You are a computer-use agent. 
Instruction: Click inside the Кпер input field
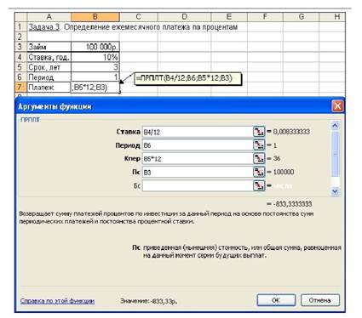(x=198, y=159)
